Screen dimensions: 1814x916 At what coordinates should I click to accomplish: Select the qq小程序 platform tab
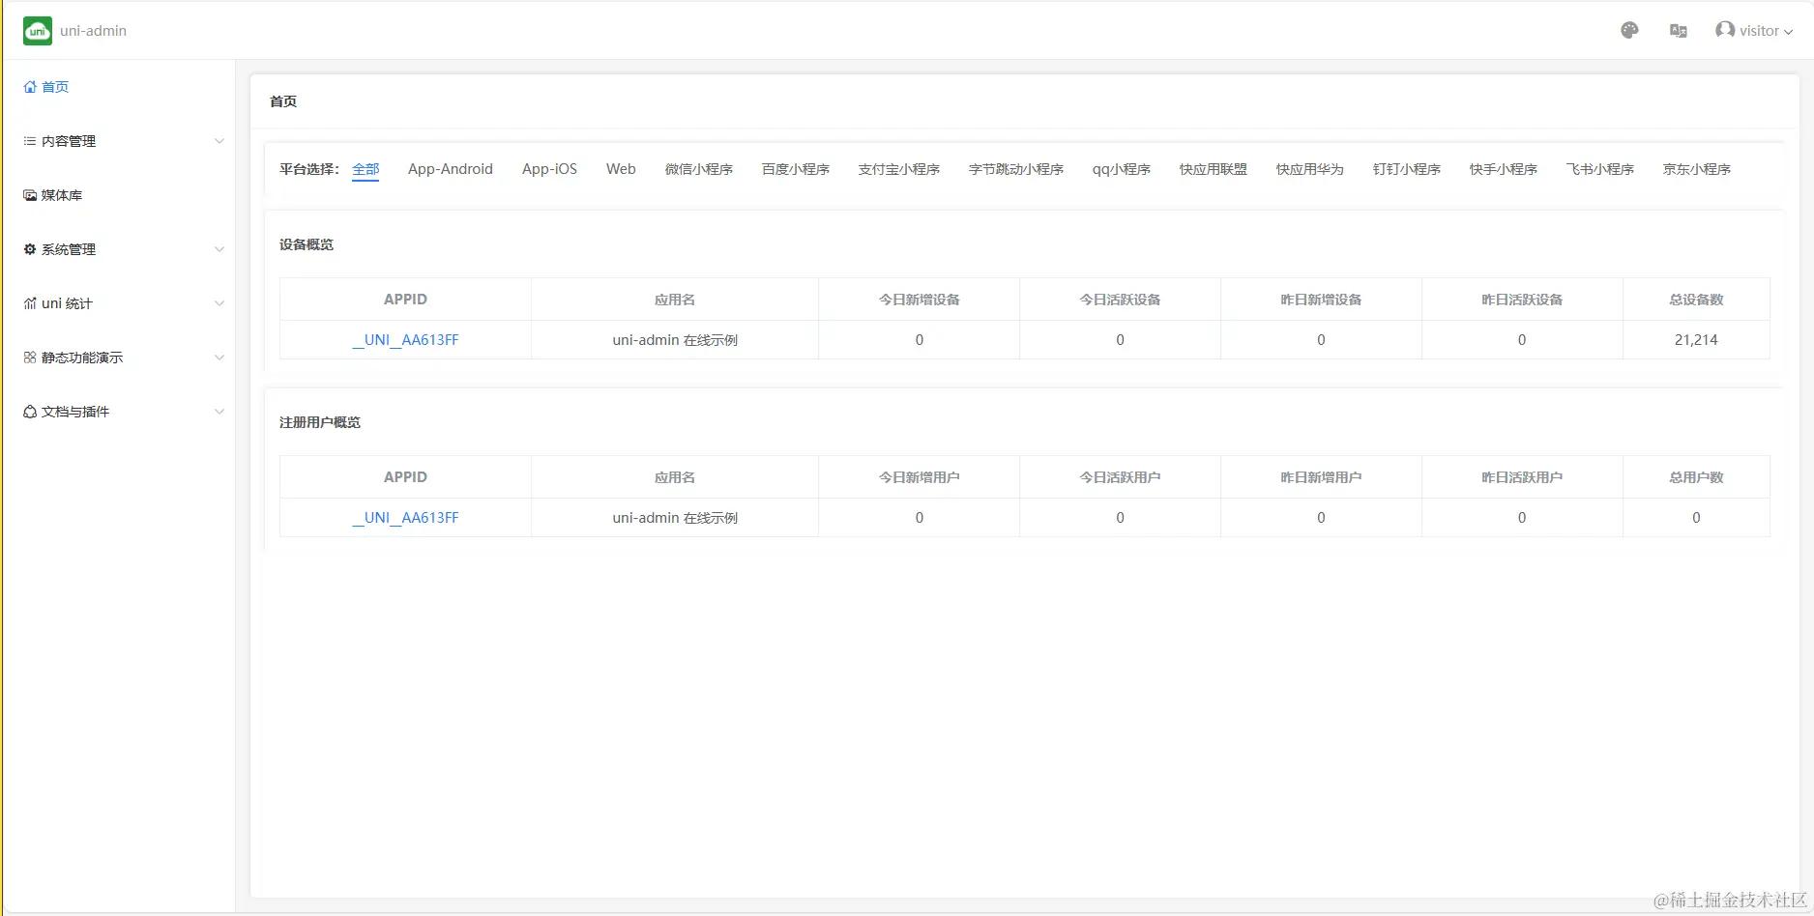coord(1122,169)
